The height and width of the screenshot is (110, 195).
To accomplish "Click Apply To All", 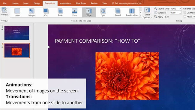I will [162, 17].
